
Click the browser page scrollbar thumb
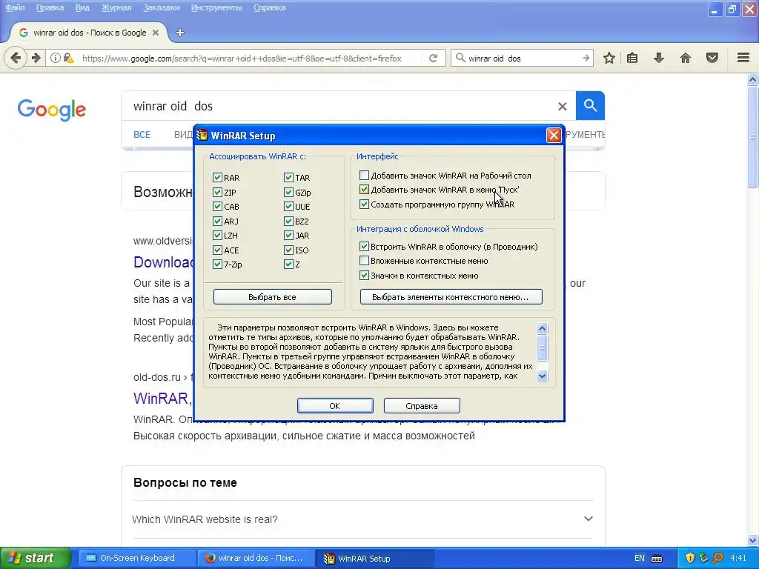(x=753, y=137)
